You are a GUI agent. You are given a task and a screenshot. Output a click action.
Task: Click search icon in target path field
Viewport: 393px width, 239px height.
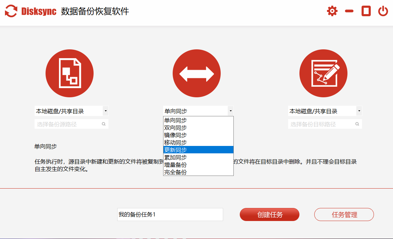357,124
